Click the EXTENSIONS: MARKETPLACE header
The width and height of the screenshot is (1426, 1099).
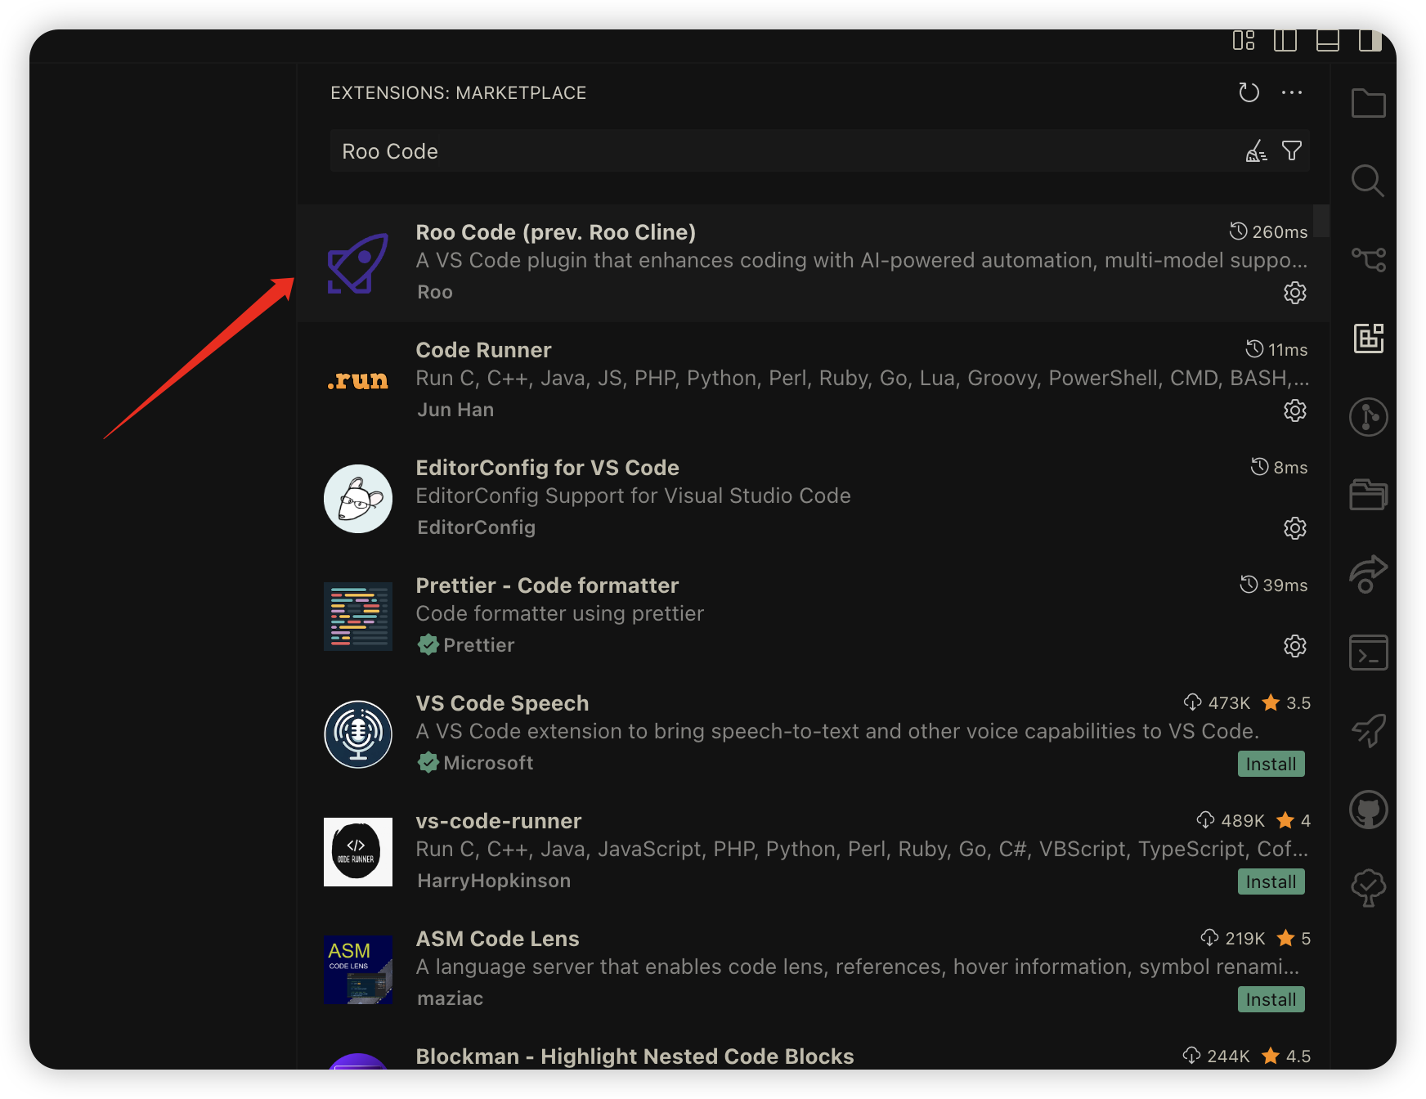(x=459, y=93)
